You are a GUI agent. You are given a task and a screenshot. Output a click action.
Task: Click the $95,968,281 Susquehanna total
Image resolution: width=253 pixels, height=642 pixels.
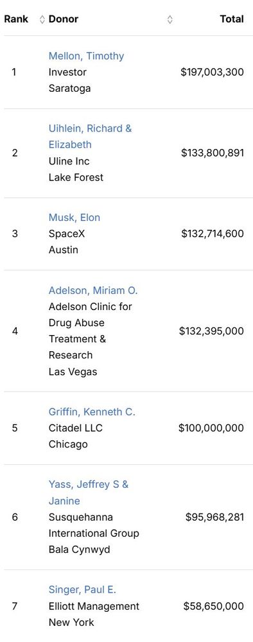coord(214,517)
